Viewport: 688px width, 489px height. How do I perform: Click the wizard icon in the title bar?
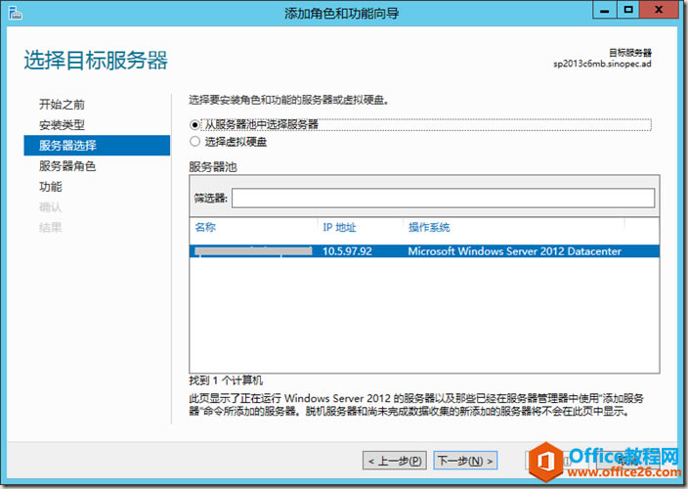pyautogui.click(x=16, y=13)
